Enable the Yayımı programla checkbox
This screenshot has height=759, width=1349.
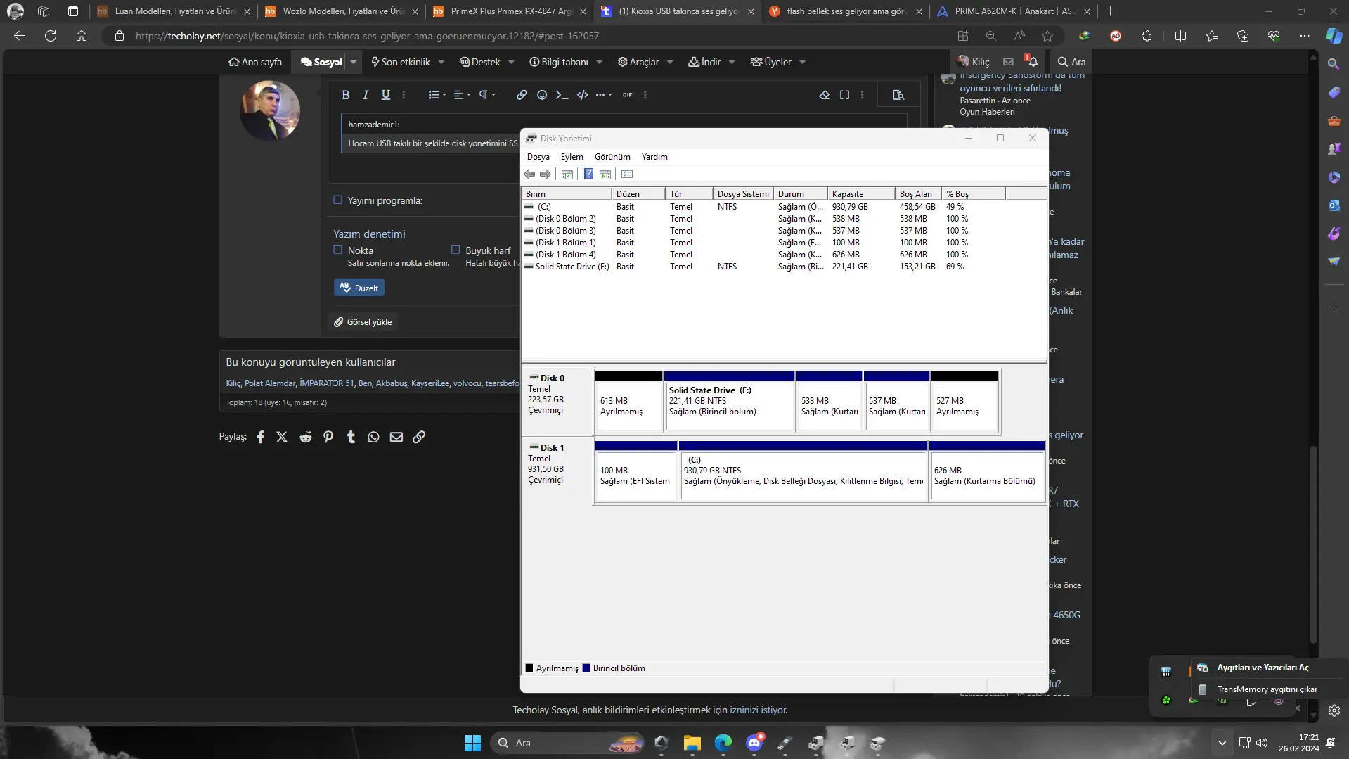coord(338,200)
